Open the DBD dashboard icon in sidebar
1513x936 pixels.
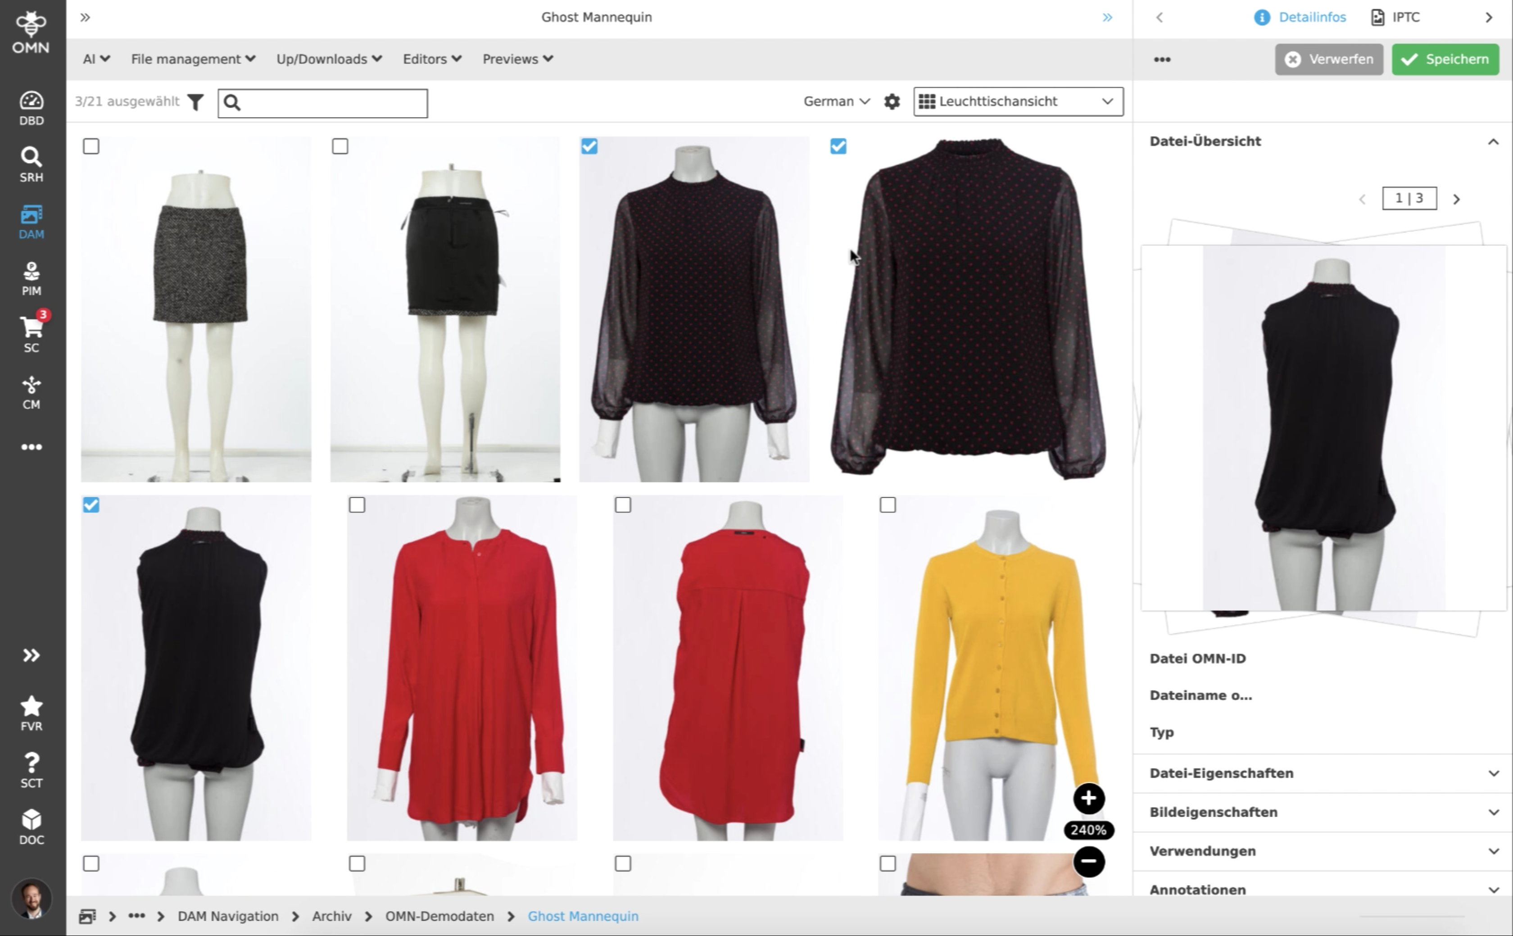click(31, 108)
